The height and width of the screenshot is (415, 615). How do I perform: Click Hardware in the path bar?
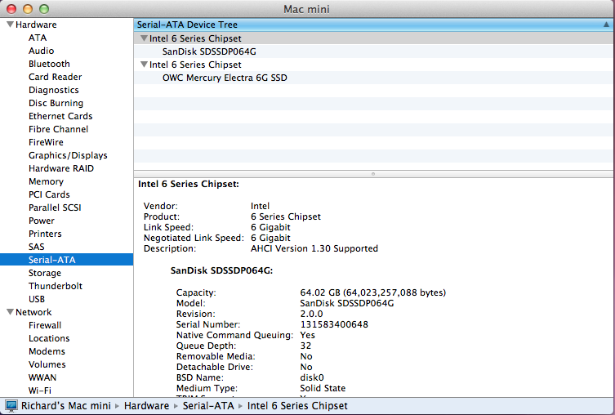[x=146, y=405]
